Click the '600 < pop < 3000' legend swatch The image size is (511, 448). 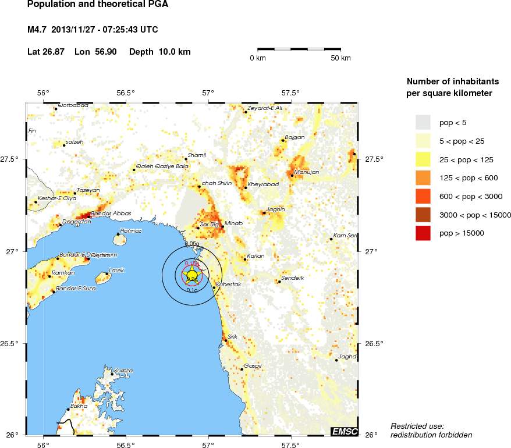pyautogui.click(x=423, y=196)
